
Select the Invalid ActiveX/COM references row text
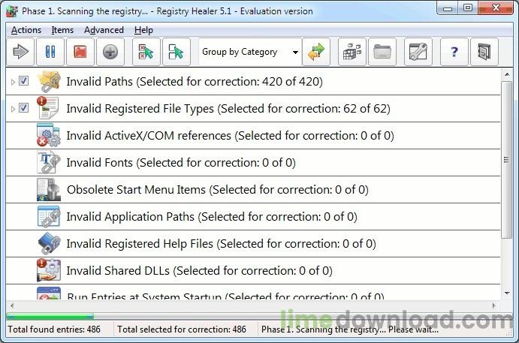point(231,136)
